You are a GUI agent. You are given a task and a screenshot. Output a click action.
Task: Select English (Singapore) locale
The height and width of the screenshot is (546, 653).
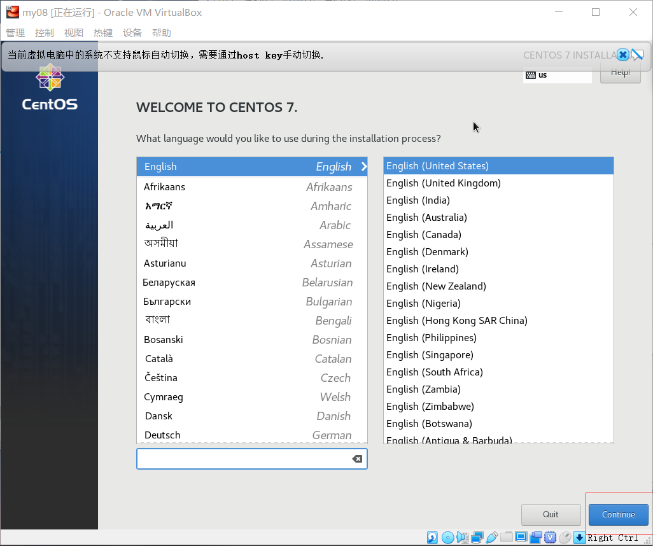pyautogui.click(x=498, y=355)
